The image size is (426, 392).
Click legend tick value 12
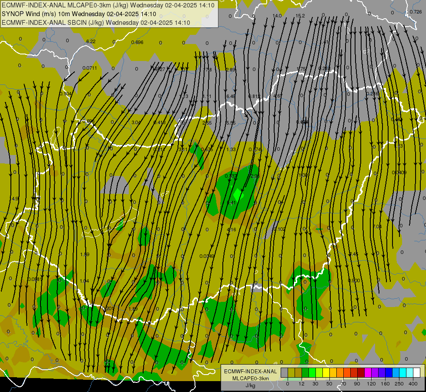pos(302,384)
